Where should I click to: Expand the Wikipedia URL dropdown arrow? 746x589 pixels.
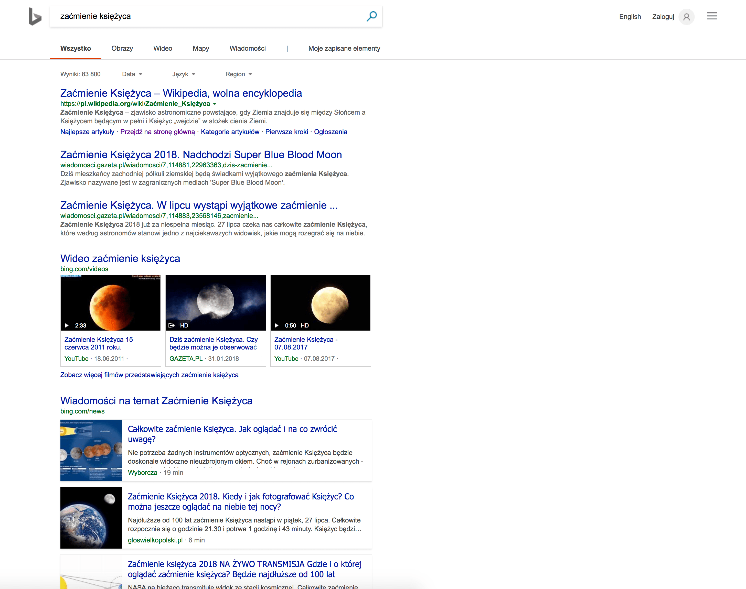(x=215, y=104)
